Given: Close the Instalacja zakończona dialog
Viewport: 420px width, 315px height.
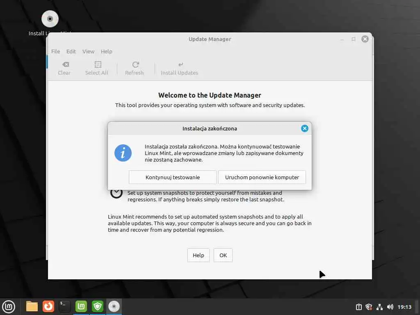Looking at the screenshot, I should [x=305, y=128].
